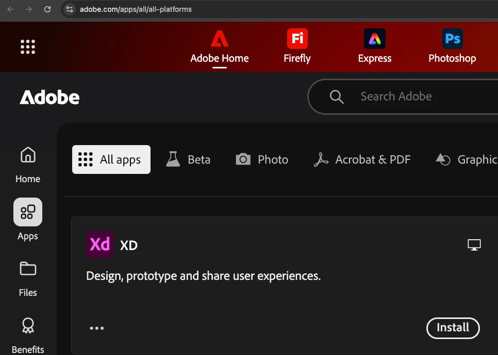Click the address bar URL
The image size is (498, 355).
pos(136,9)
